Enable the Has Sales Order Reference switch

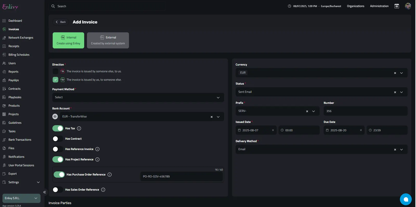tap(58, 190)
